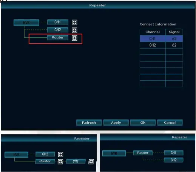Viewport: 196px width, 172px height.
Task: Select the CH1 node in the bottom-right panel
Action: (173, 153)
